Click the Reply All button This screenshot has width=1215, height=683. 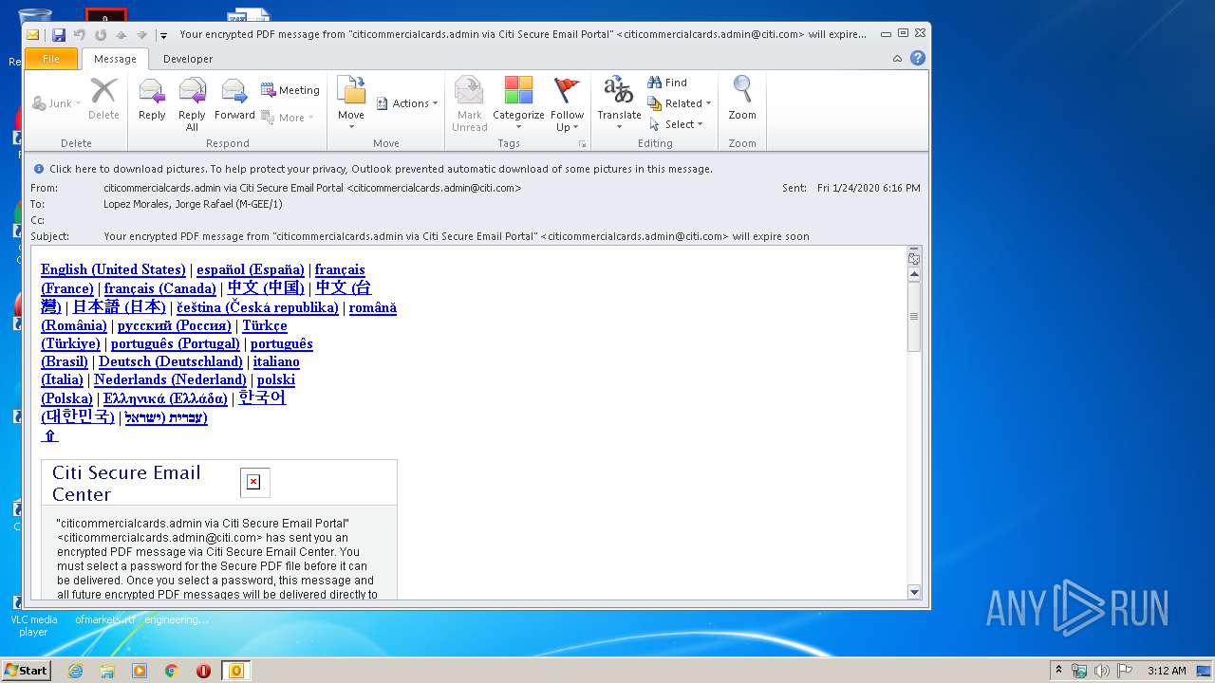tap(192, 104)
